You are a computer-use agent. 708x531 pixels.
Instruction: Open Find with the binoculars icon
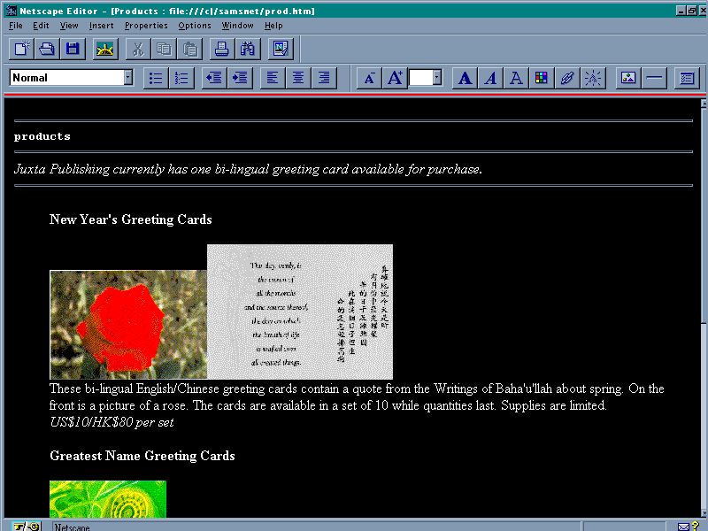point(247,49)
